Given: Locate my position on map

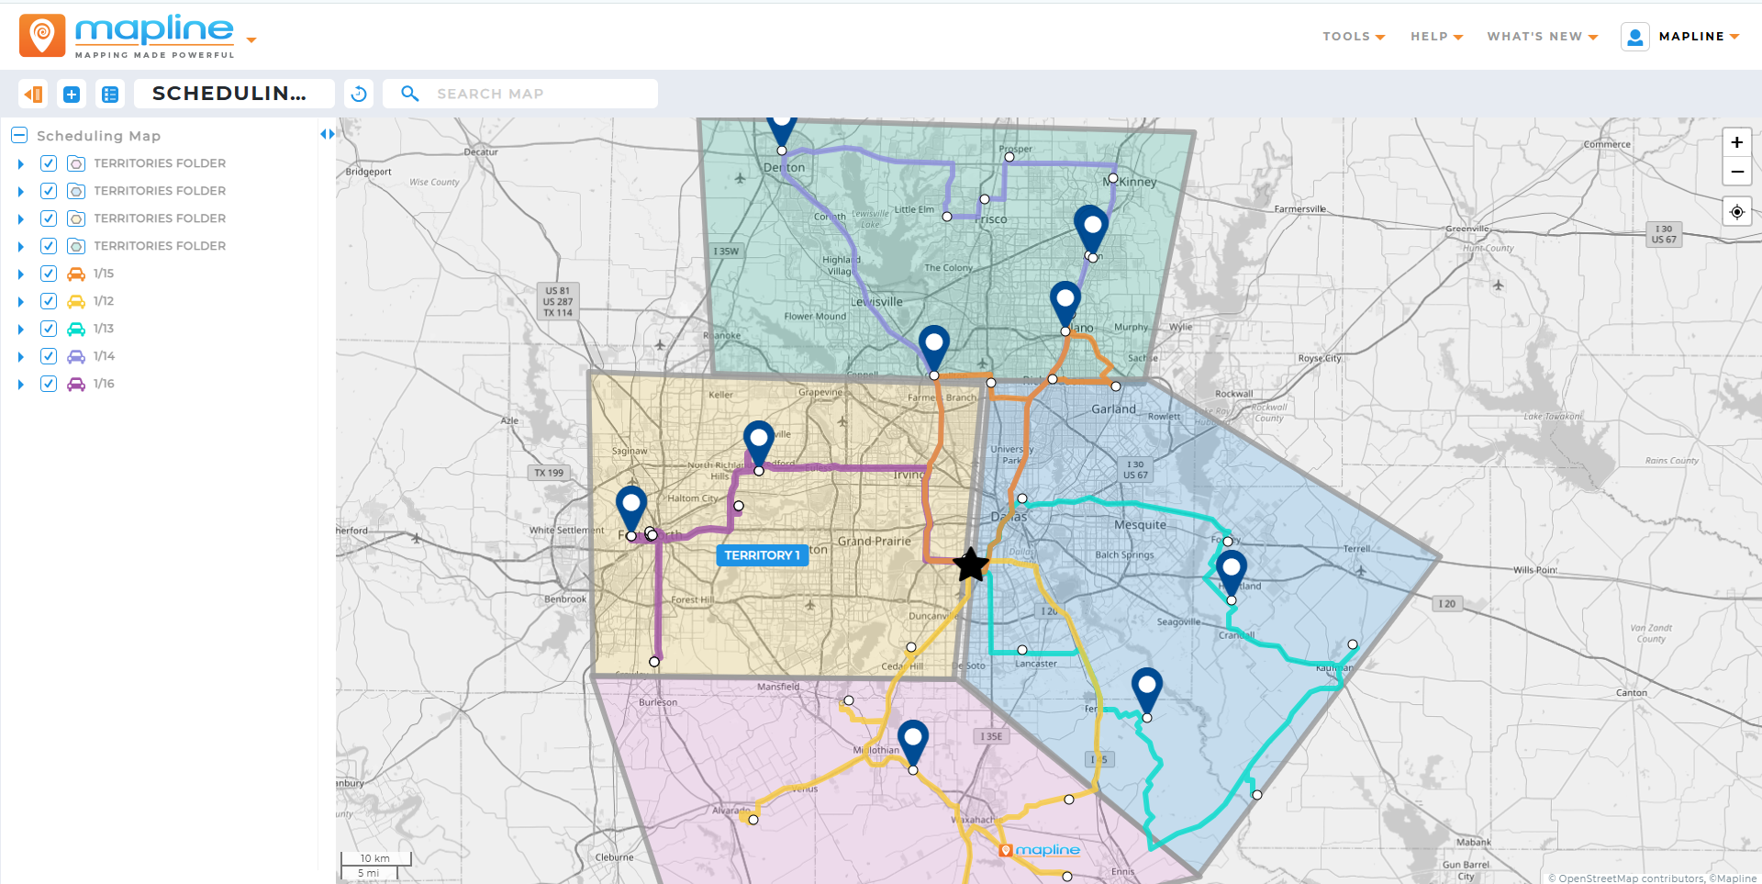Looking at the screenshot, I should coord(1736,212).
